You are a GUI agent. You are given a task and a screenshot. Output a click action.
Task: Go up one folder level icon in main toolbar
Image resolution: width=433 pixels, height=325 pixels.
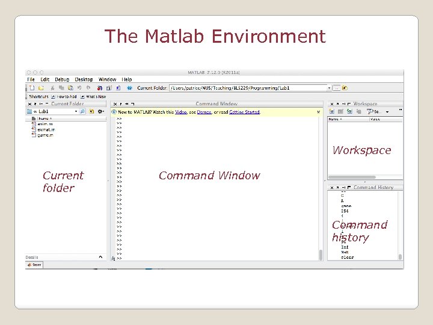pyautogui.click(x=345, y=88)
